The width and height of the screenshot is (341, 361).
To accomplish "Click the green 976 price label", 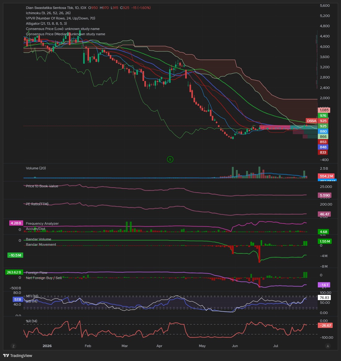I will coord(323,116).
